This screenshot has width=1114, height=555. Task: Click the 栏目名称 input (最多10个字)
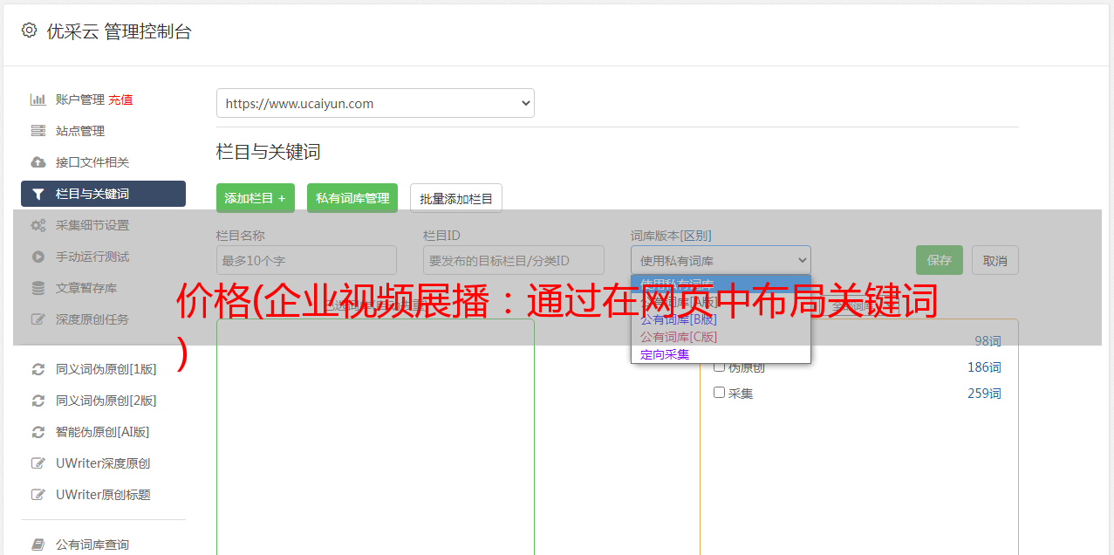click(x=306, y=260)
